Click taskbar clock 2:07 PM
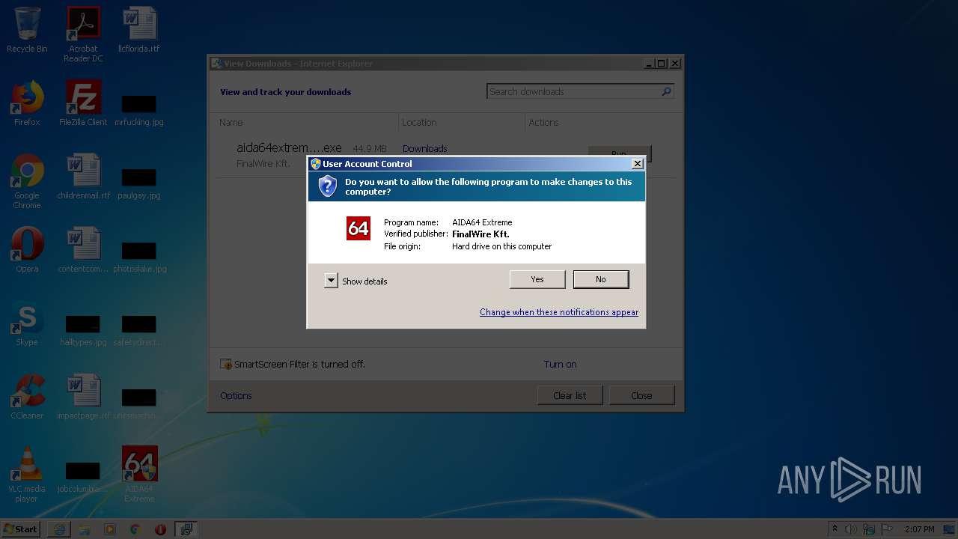 pyautogui.click(x=919, y=529)
